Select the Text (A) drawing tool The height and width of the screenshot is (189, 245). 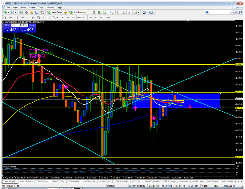click(44, 17)
